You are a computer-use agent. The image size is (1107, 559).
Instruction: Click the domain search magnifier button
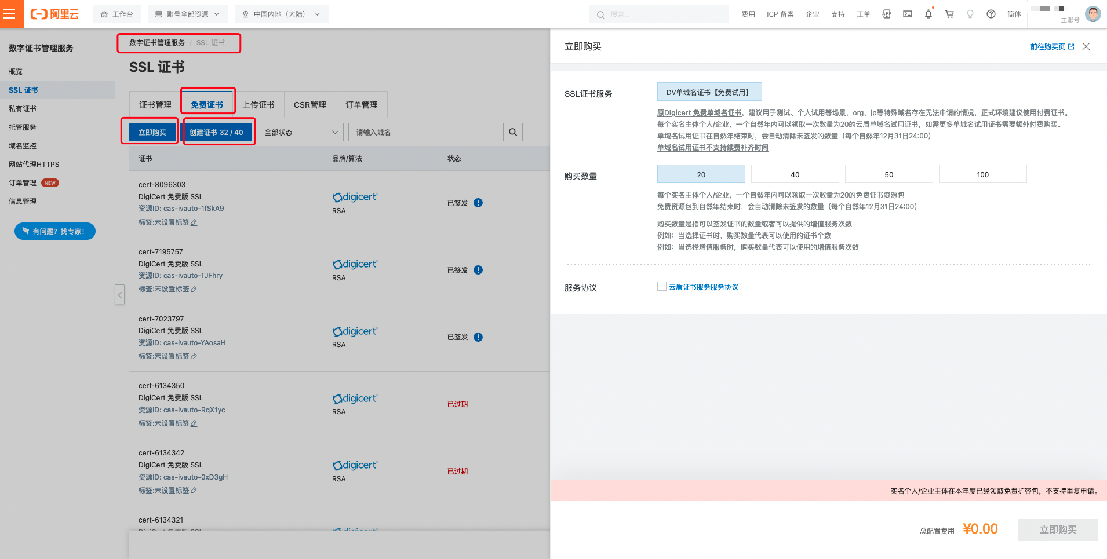(x=513, y=132)
